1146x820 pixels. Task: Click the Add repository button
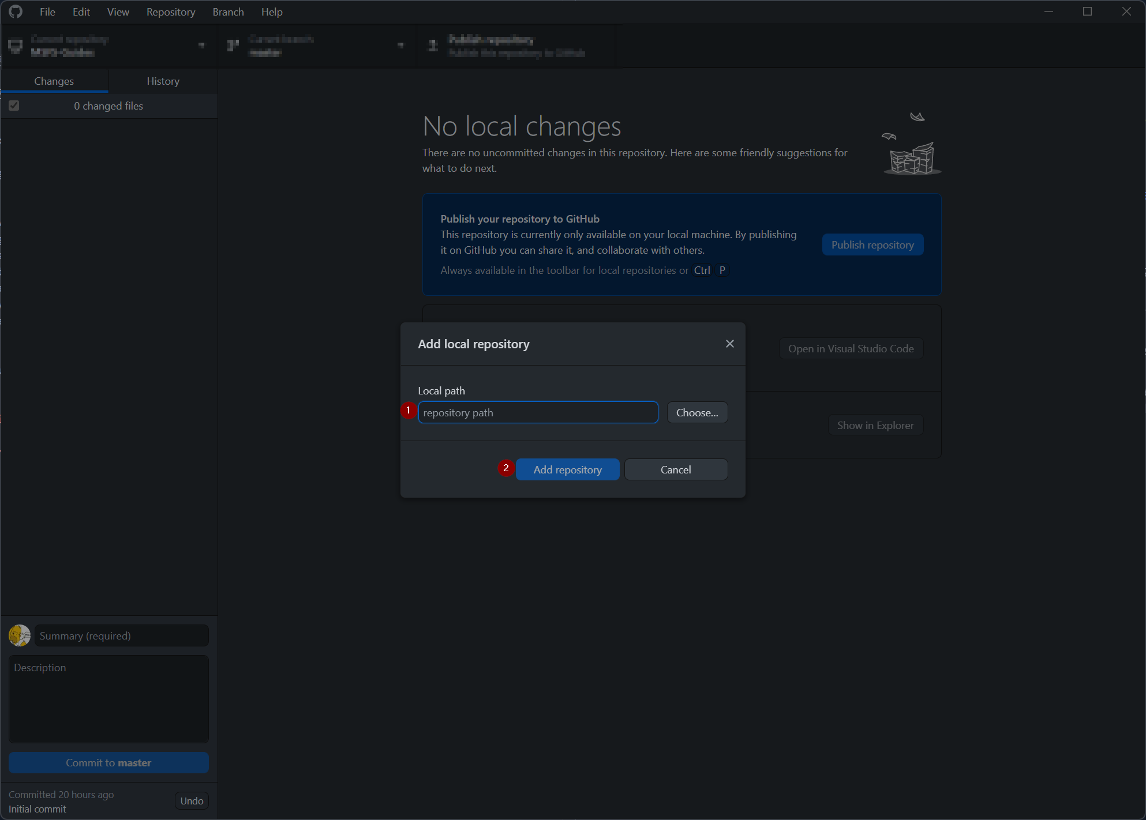(567, 469)
